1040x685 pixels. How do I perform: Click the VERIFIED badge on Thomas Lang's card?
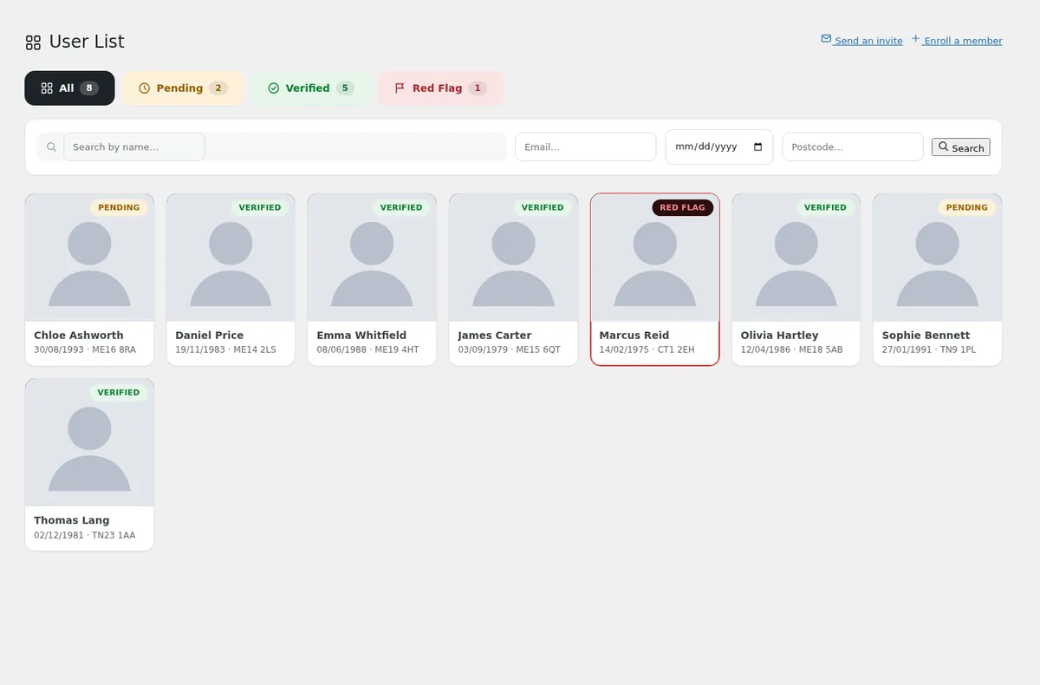[x=119, y=393]
